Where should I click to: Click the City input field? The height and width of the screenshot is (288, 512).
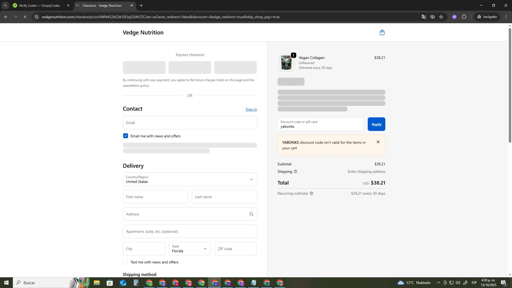pyautogui.click(x=144, y=249)
